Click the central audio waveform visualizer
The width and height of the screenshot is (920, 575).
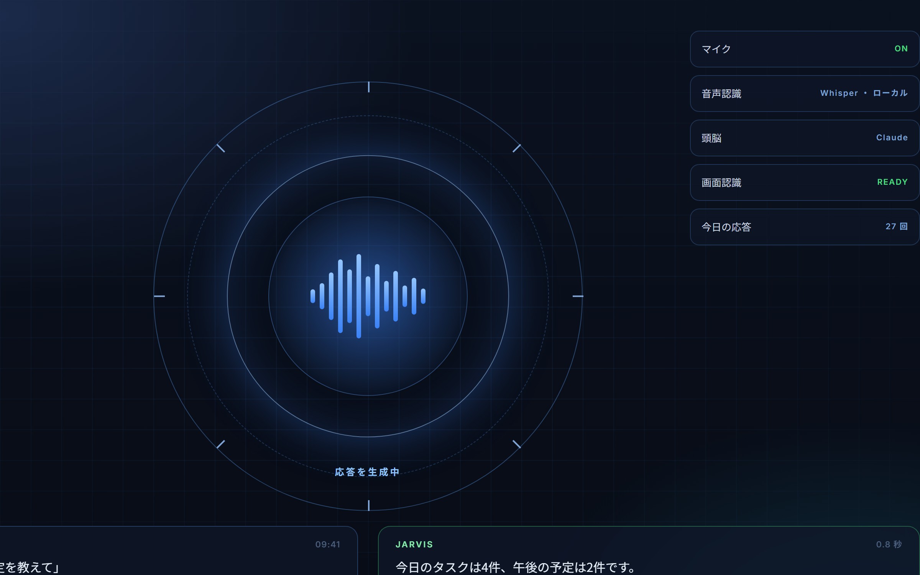coord(368,296)
